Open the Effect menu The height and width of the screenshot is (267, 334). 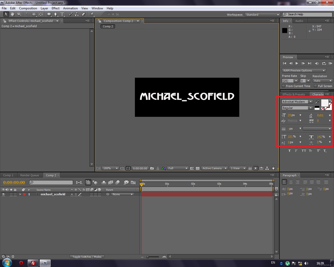click(56, 8)
